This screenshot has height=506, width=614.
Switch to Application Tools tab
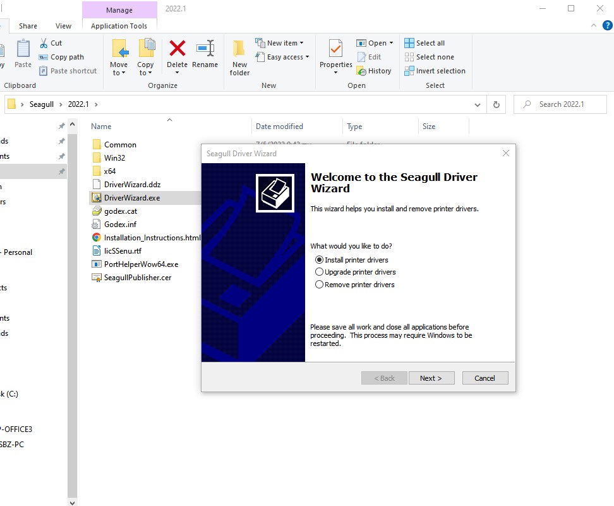[119, 26]
